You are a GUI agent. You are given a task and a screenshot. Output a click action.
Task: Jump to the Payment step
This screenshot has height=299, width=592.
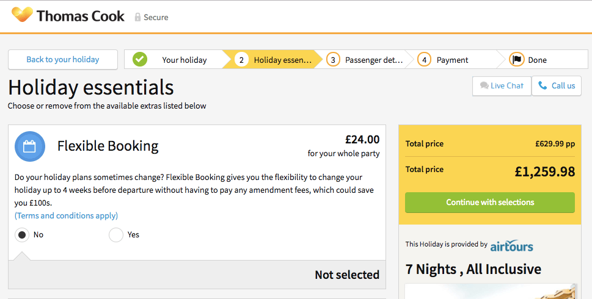pyautogui.click(x=452, y=60)
